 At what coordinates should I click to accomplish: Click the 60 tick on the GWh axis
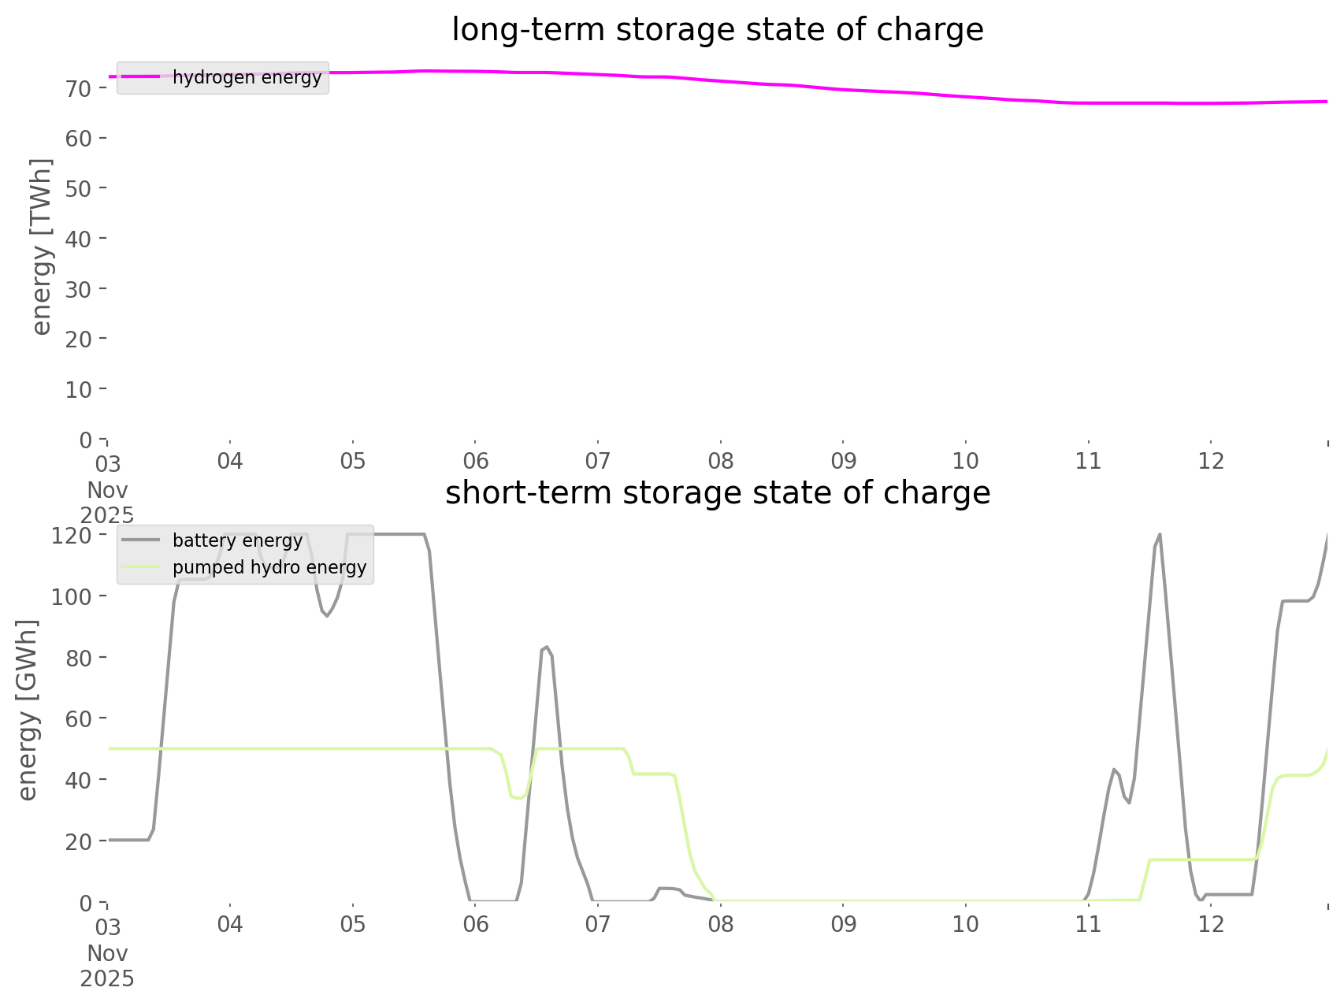tap(79, 718)
